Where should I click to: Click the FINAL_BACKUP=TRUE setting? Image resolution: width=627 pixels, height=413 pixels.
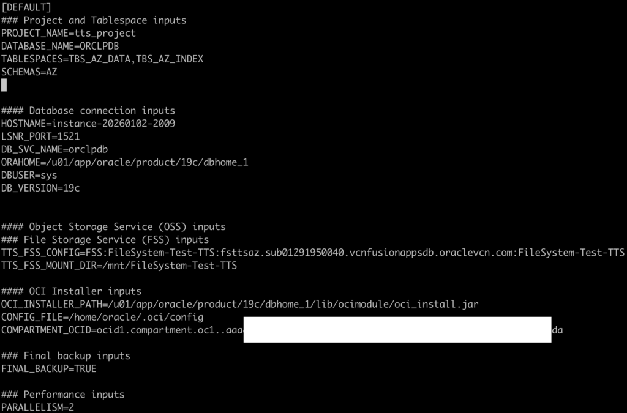[49, 369]
